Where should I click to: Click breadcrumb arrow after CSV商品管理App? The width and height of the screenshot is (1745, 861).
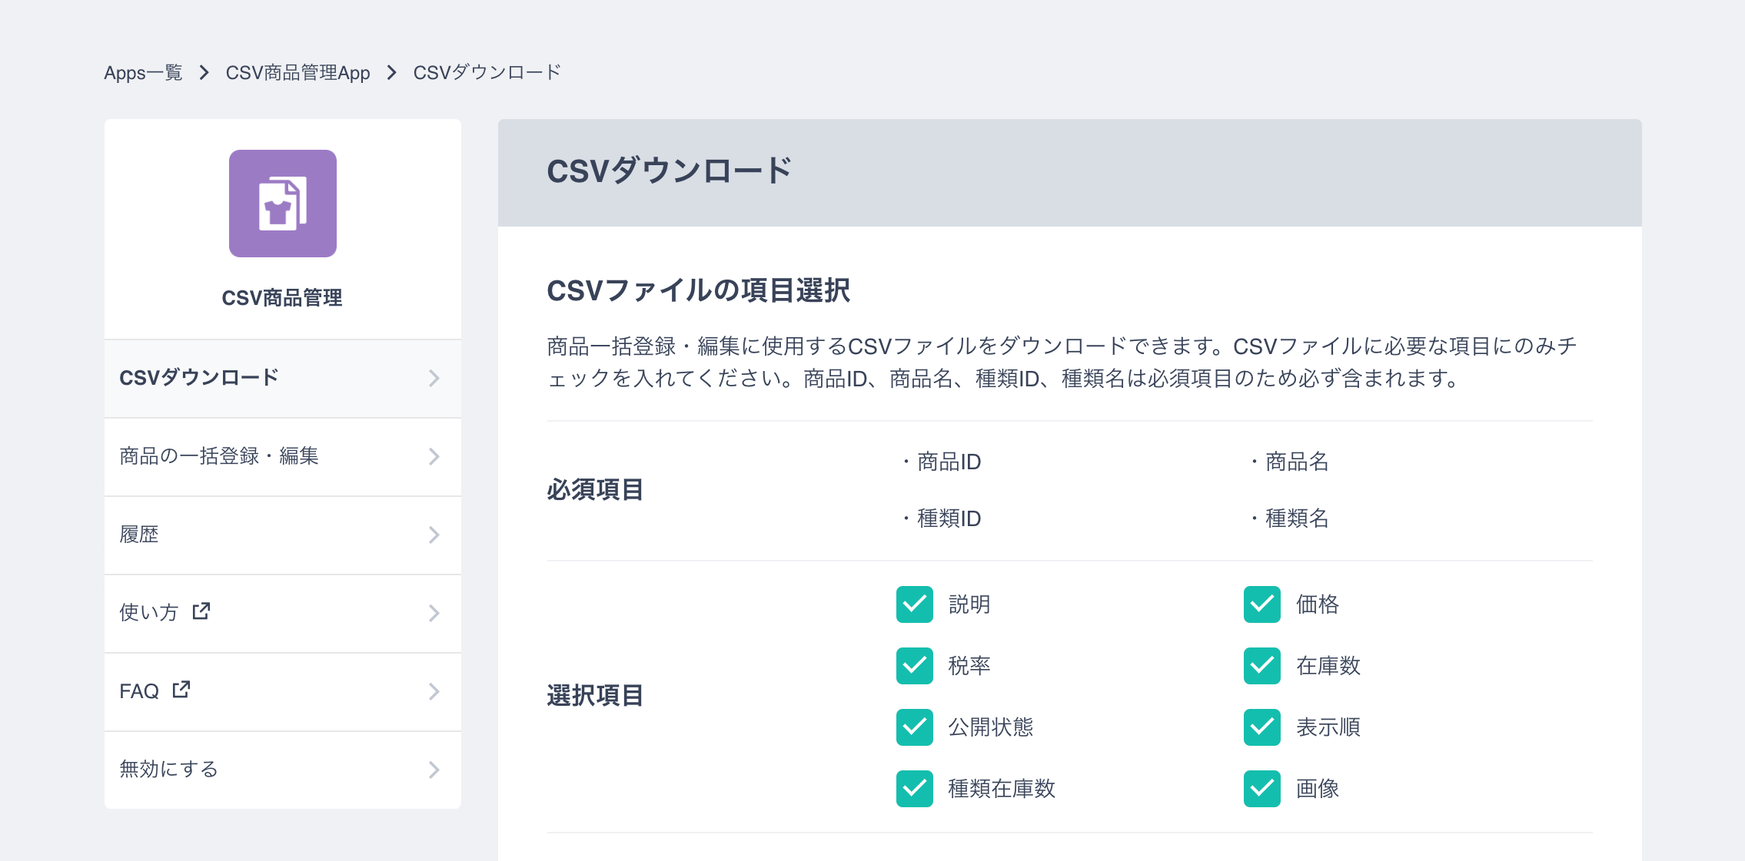pos(392,73)
